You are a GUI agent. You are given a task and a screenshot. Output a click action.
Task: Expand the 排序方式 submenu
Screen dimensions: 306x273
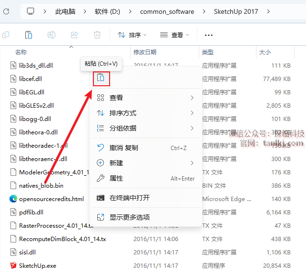pos(145,113)
